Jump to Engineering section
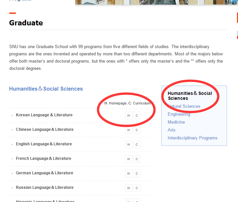This screenshot has width=238, height=202. click(x=179, y=114)
